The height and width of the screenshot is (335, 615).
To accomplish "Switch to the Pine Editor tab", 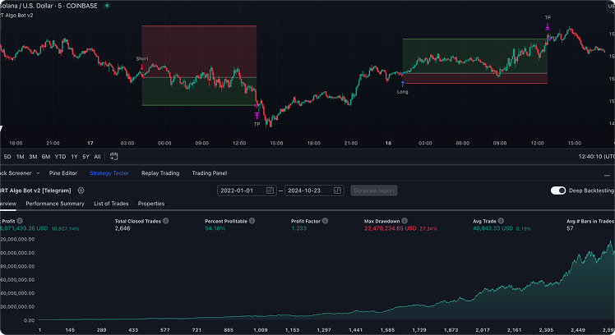I will pos(63,173).
